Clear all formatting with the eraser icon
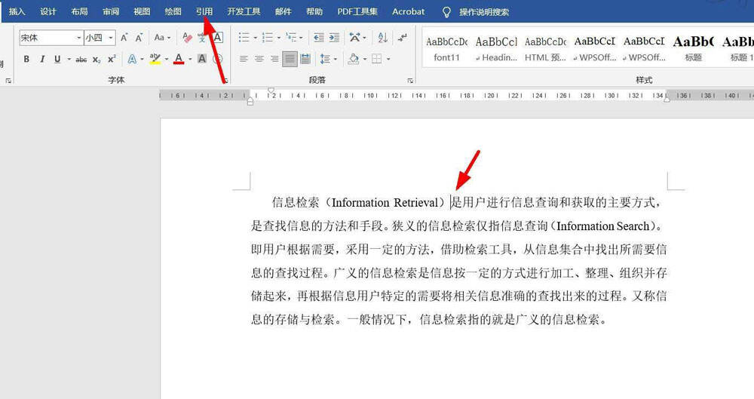The image size is (754, 399). (x=187, y=38)
